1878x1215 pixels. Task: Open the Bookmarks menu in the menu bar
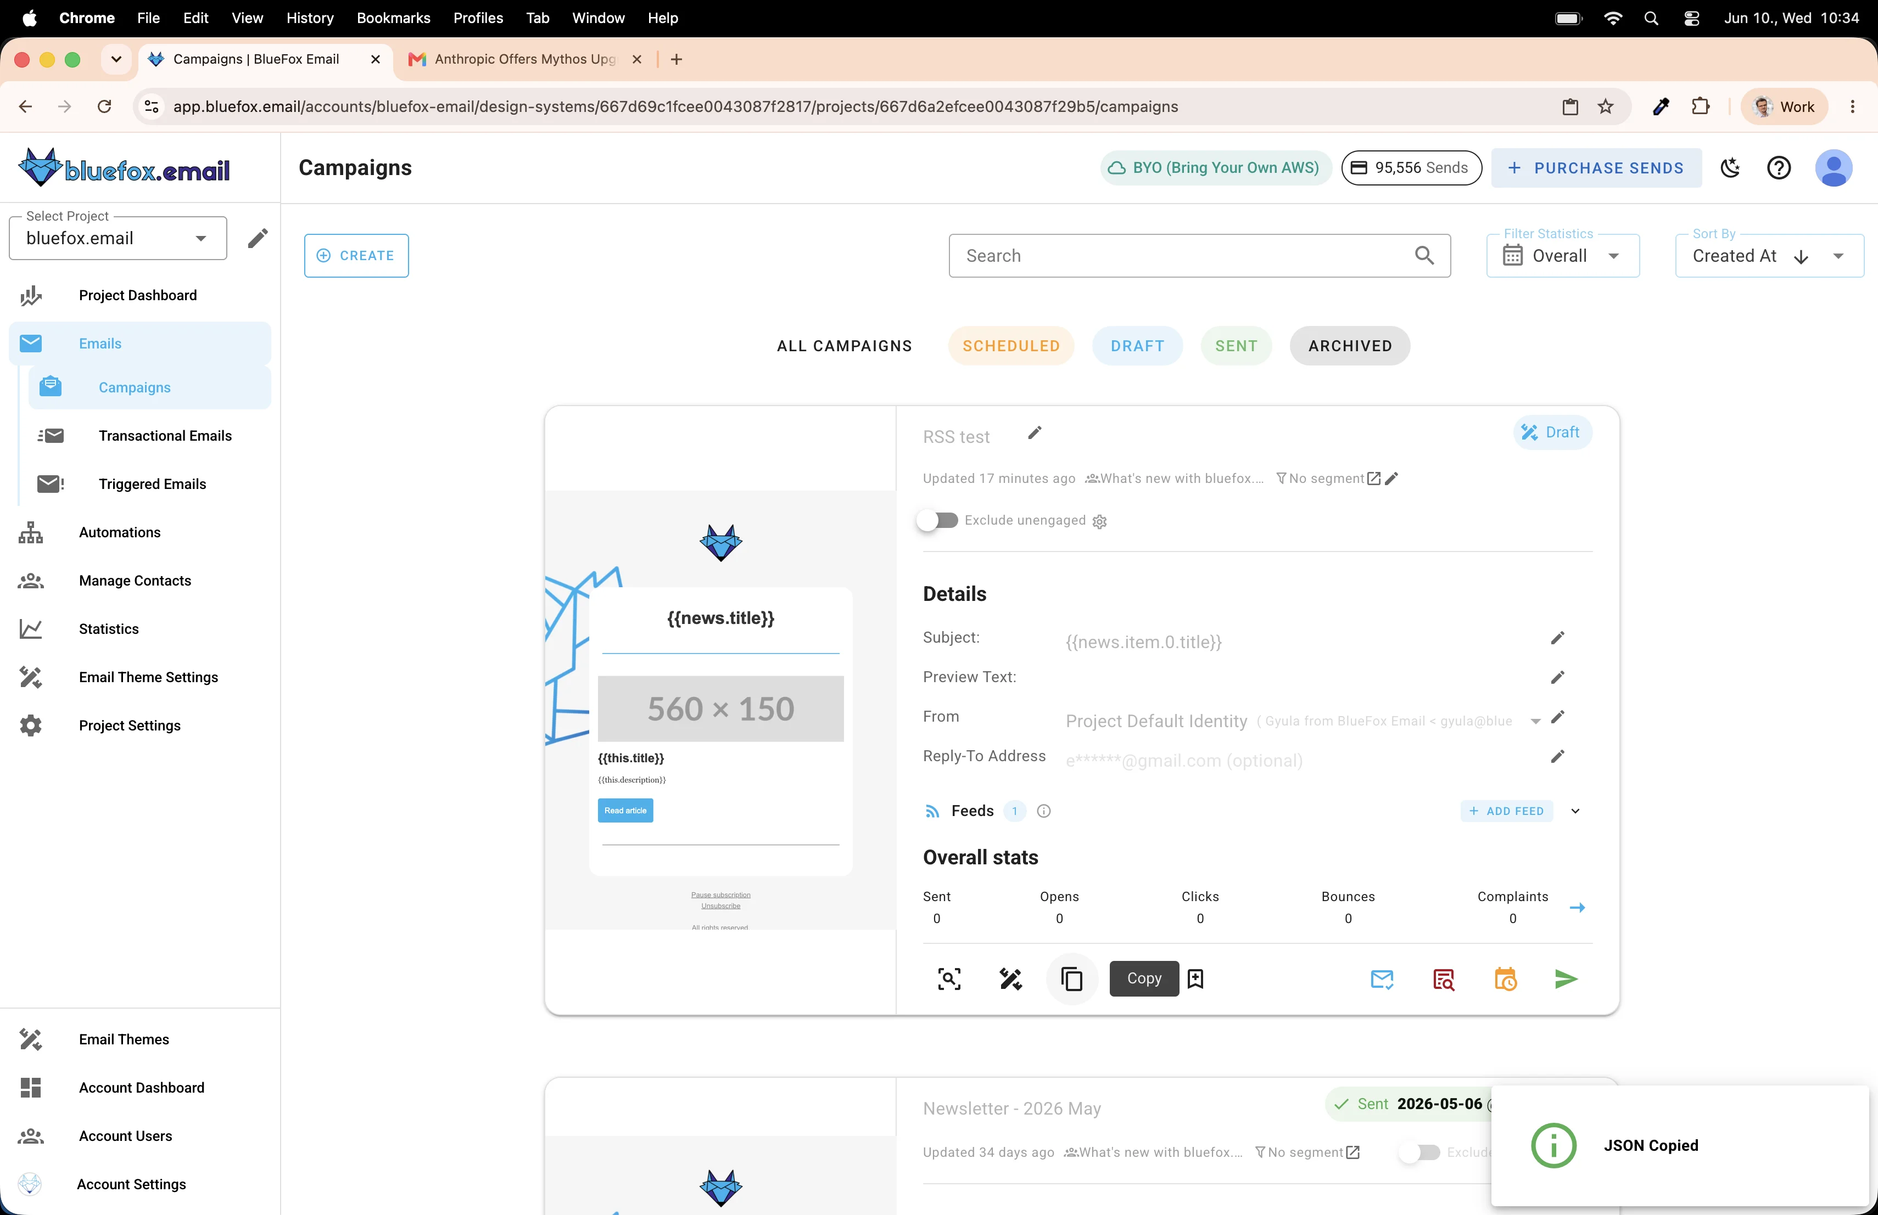(x=393, y=18)
